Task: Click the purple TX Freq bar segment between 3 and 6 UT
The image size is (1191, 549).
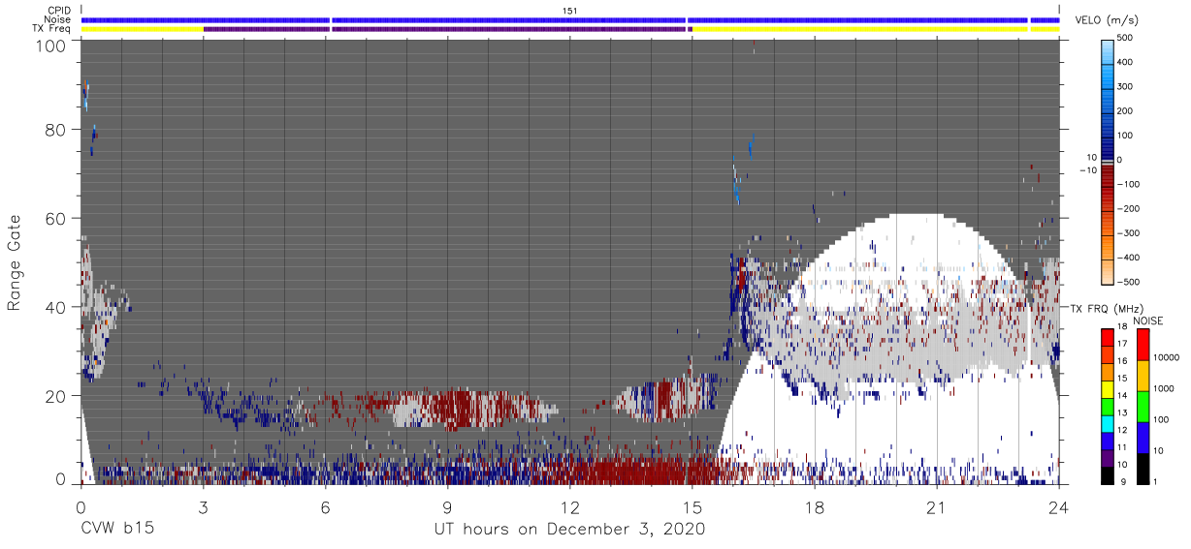Action: (x=266, y=29)
